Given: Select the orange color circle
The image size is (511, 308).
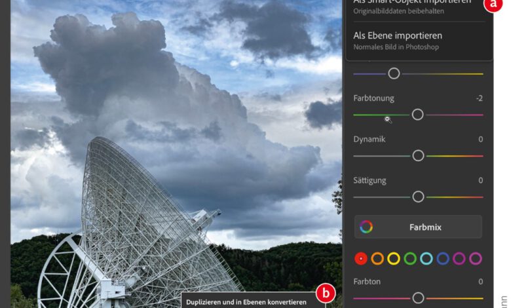Looking at the screenshot, I should click(x=377, y=258).
